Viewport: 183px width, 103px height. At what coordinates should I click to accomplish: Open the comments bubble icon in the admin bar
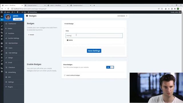click(x=18, y=12)
